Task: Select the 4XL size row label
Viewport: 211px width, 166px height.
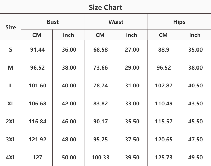Action: [x=11, y=158]
